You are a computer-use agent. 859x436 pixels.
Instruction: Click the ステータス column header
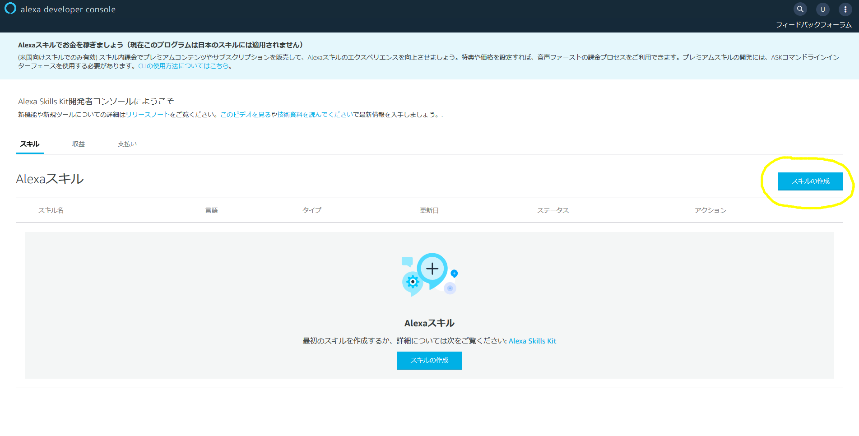click(x=553, y=210)
